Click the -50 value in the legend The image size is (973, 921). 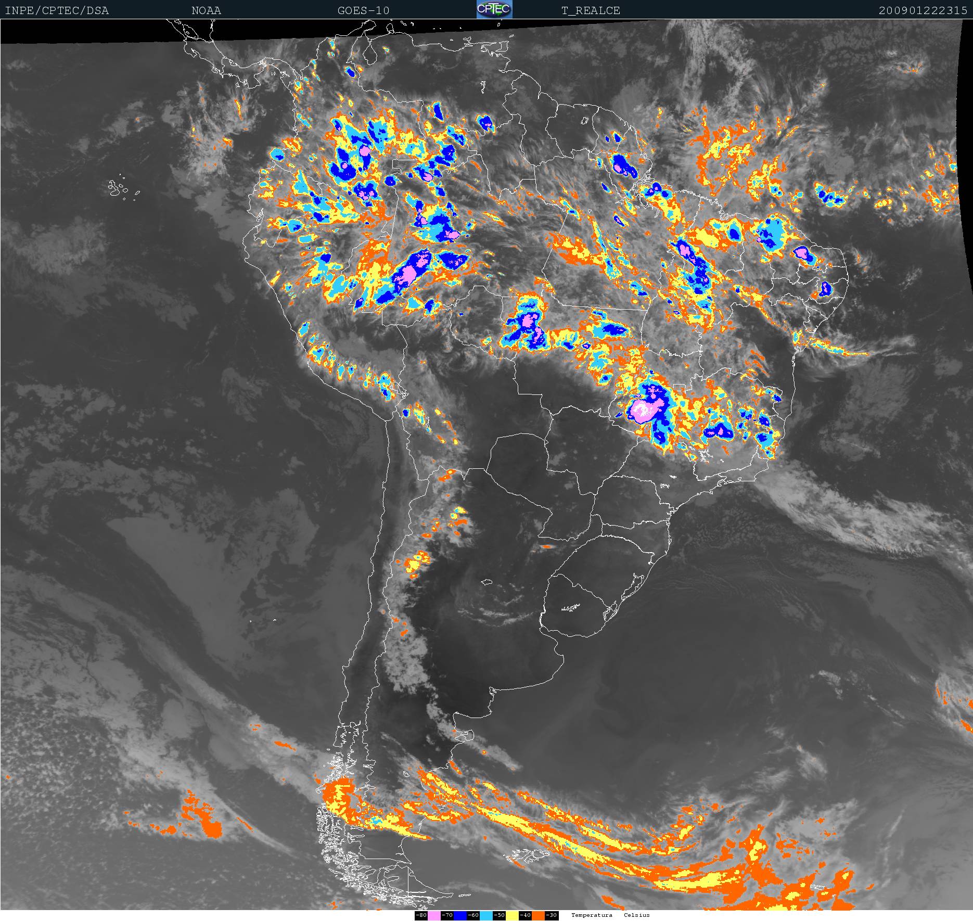(499, 915)
